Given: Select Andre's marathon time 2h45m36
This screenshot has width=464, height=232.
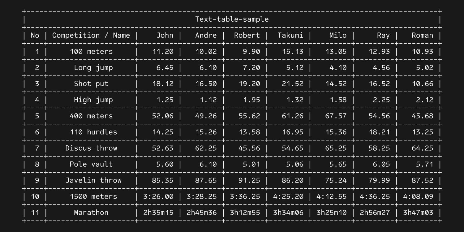Looking at the screenshot, I should (x=201, y=213).
